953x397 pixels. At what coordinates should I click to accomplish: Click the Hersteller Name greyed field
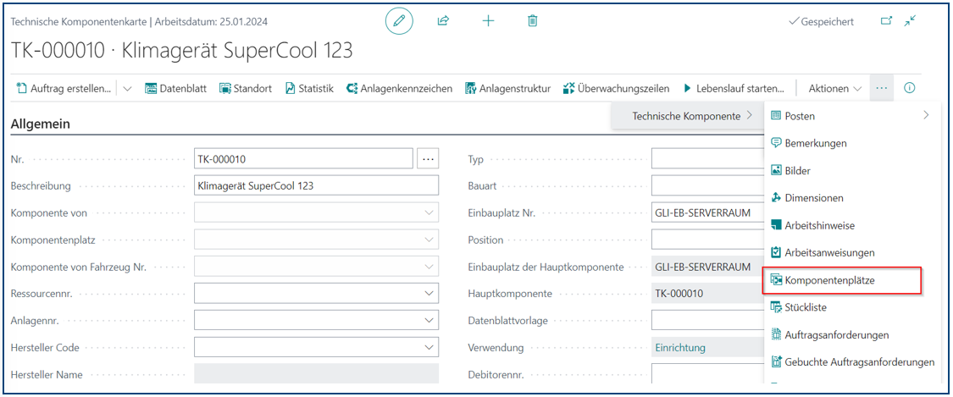coord(316,373)
